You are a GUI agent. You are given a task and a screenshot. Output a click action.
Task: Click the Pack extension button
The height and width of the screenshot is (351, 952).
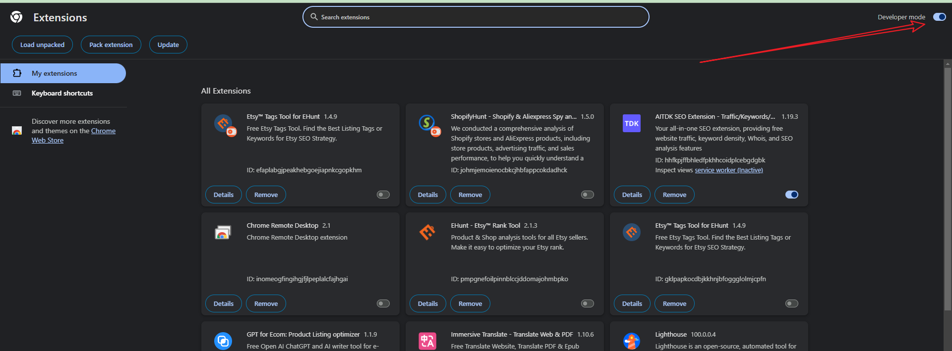pyautogui.click(x=111, y=45)
